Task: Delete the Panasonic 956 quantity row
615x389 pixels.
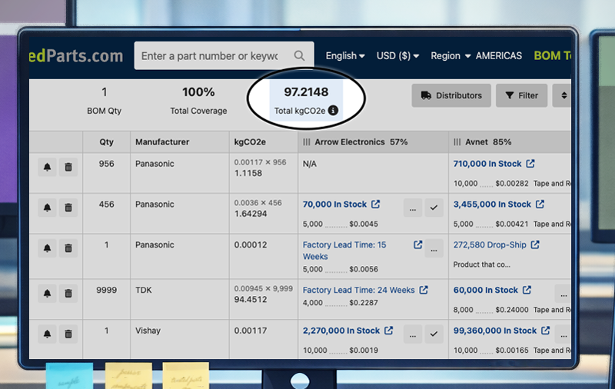Action: pos(68,167)
